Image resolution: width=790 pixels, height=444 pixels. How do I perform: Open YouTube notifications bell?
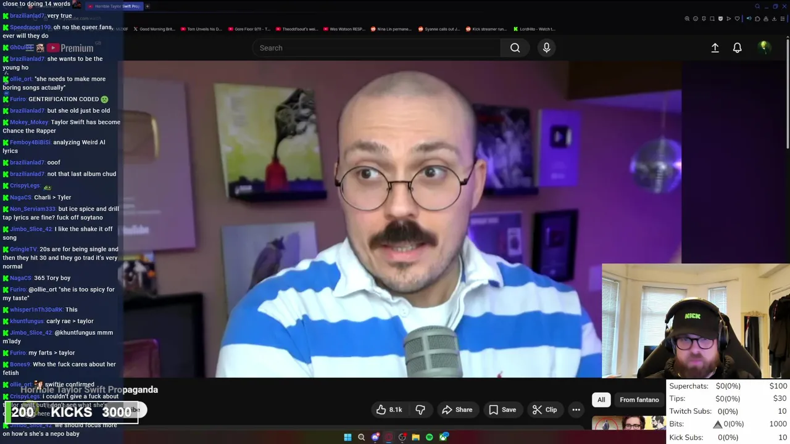click(737, 48)
